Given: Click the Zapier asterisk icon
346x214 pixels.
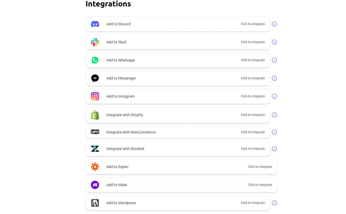Looking at the screenshot, I should click(x=95, y=167).
